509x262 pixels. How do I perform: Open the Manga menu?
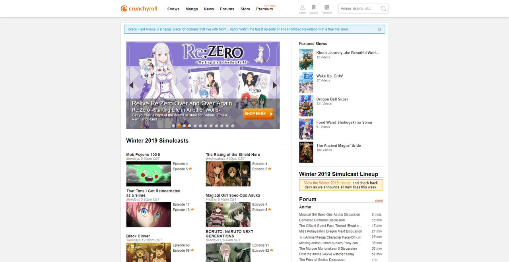click(192, 9)
